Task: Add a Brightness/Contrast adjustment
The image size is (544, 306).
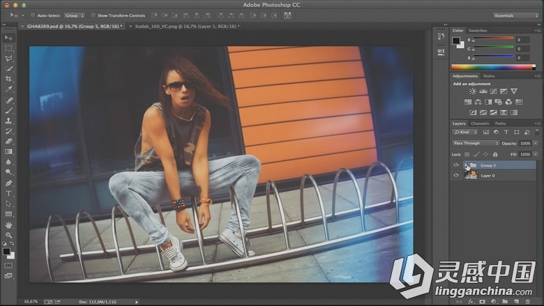Action: [x=473, y=91]
